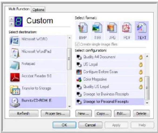Click the Custom button name field
Screen dimensions: 158x133
[47, 21]
